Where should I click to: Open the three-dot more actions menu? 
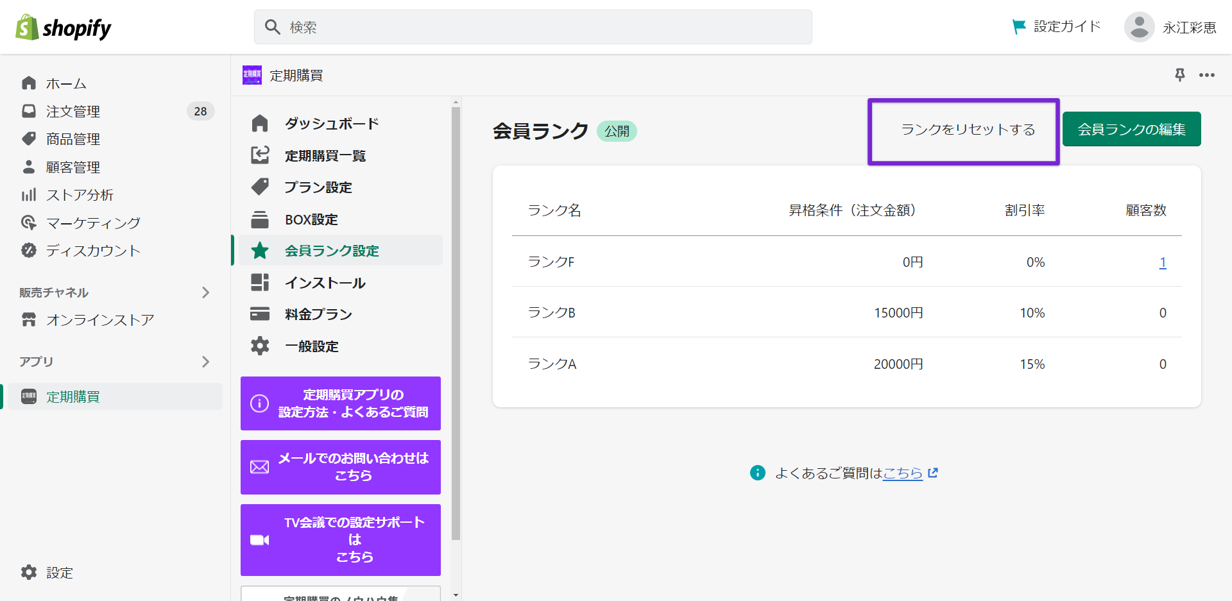click(1207, 75)
